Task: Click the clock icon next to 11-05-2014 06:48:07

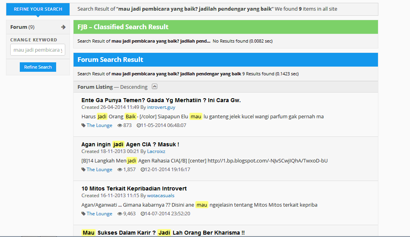Action: pyautogui.click(x=139, y=125)
